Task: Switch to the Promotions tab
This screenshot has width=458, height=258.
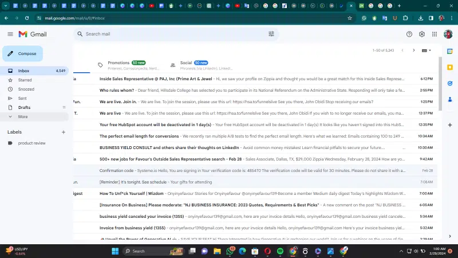Action: (119, 63)
